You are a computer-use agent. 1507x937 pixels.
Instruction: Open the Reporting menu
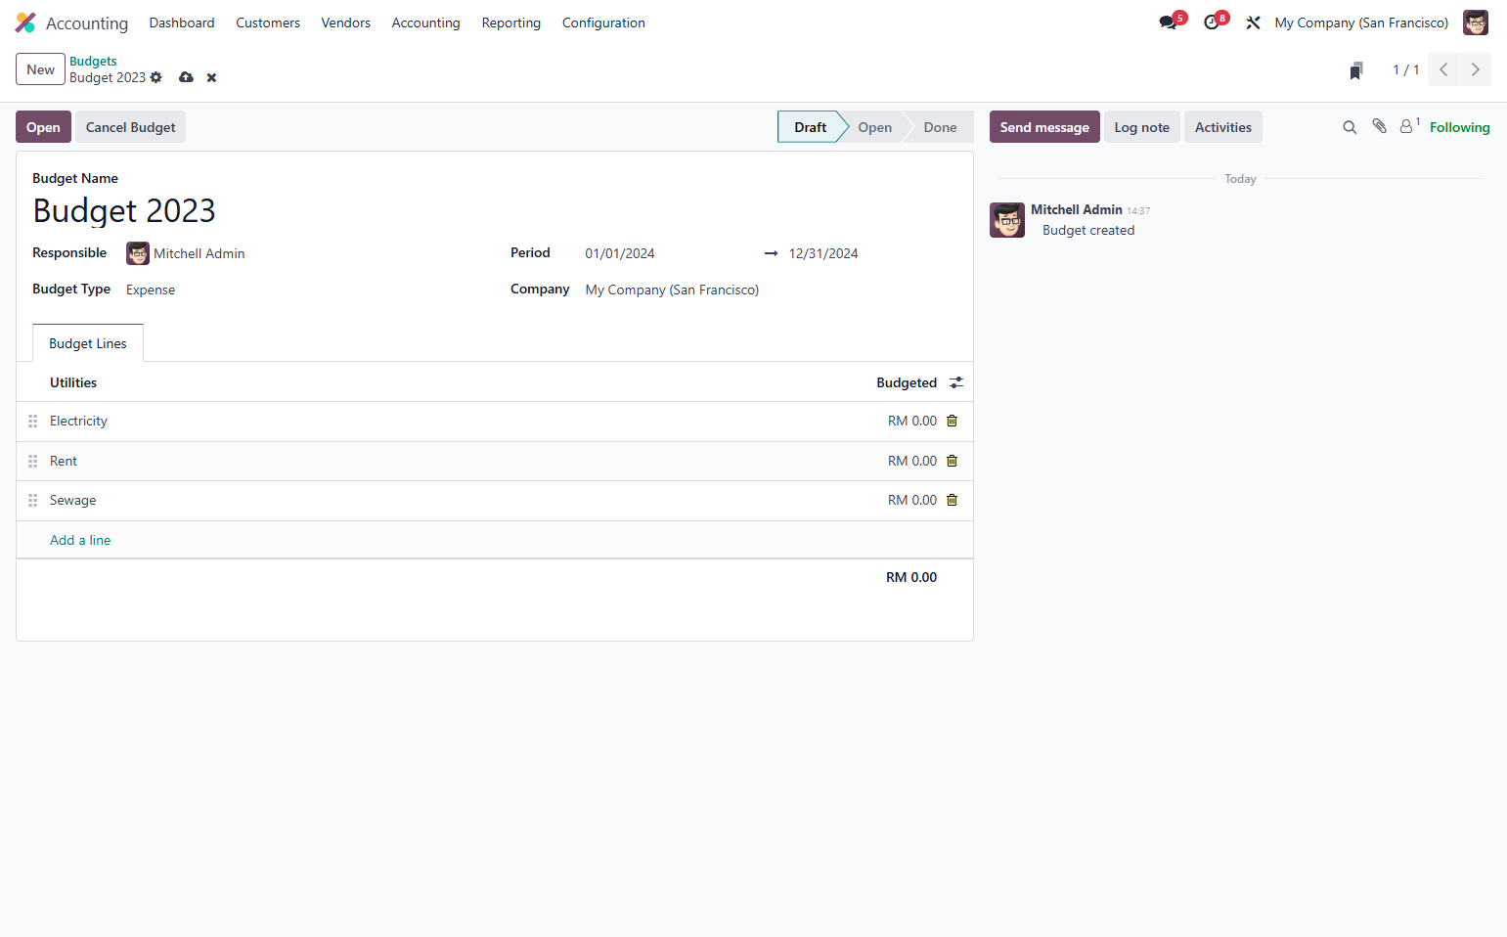click(510, 22)
